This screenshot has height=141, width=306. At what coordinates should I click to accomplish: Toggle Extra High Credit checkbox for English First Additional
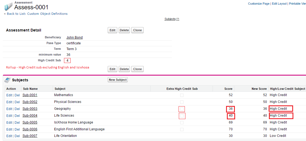tap(182, 129)
